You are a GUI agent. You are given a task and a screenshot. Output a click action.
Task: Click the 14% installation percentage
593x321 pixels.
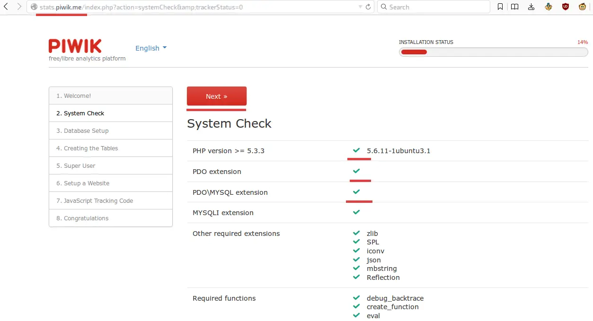click(583, 42)
